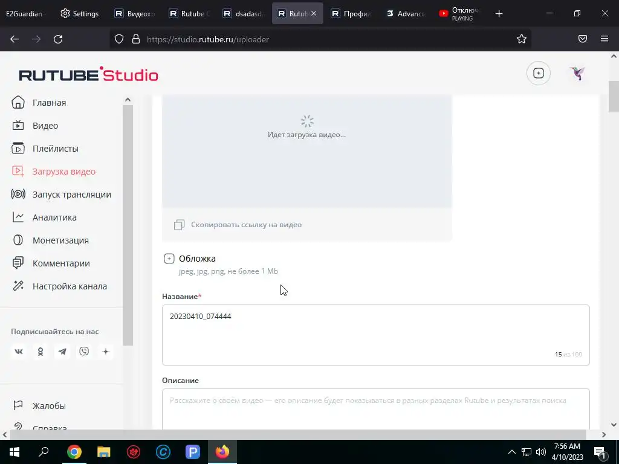Viewport: 619px width, 464px height.
Task: Open the Монетизация menu item
Action: [x=61, y=240]
